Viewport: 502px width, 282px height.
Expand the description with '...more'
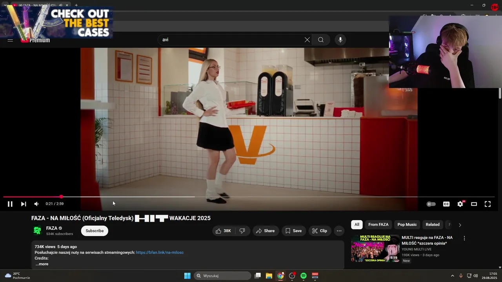(42, 264)
